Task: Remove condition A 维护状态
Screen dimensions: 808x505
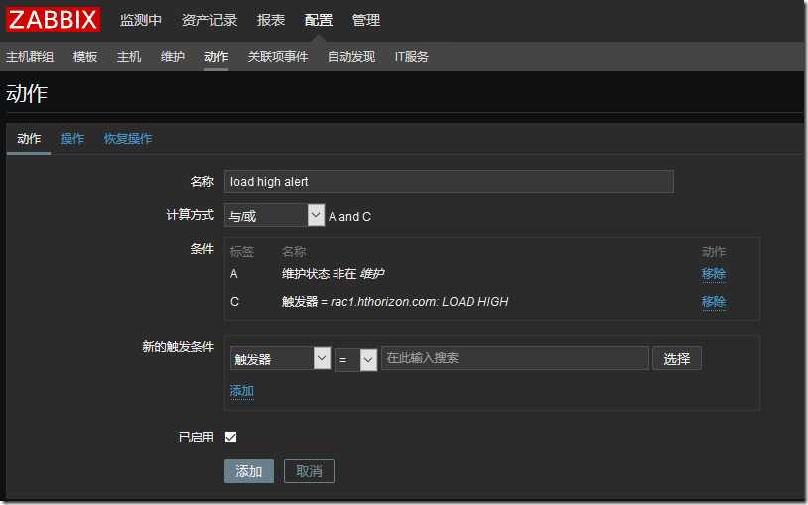Action: pos(713,274)
